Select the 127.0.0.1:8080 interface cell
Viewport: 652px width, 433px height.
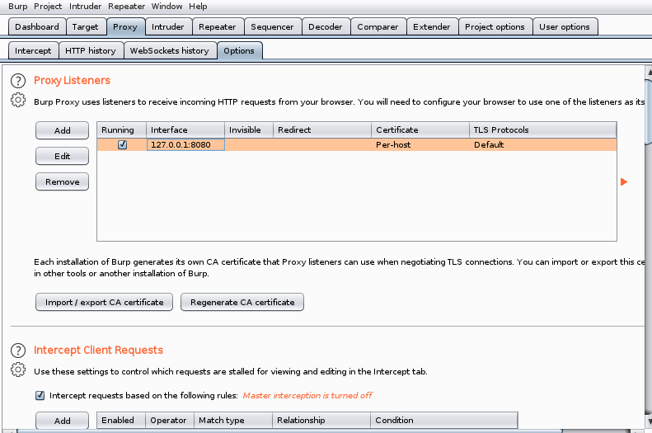click(185, 145)
